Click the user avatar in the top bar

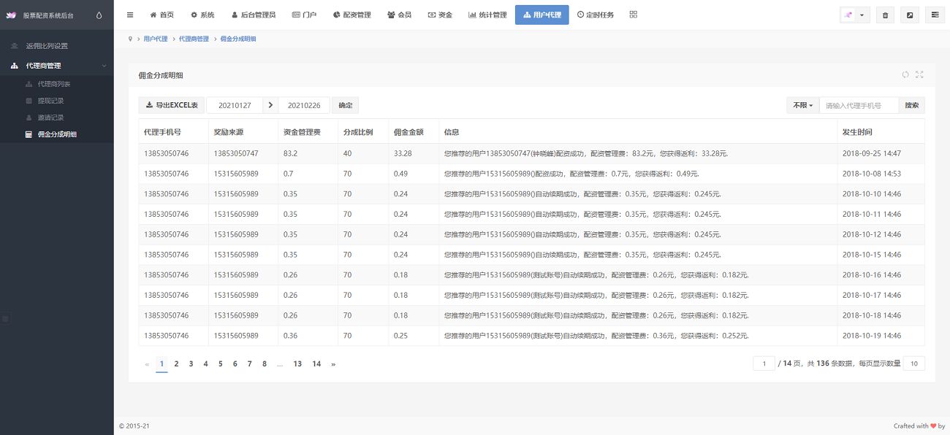point(848,15)
